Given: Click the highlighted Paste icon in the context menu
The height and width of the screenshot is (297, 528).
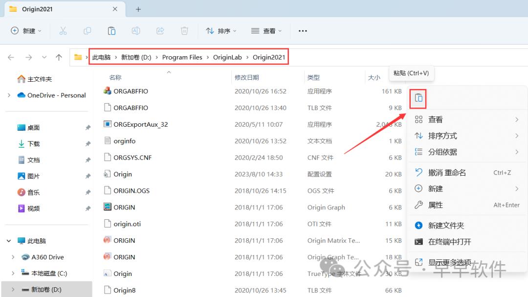Looking at the screenshot, I should 418,98.
